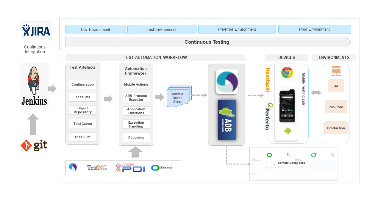The height and width of the screenshot is (214, 381).
Task: Select the TestNG logo
Action: click(97, 168)
